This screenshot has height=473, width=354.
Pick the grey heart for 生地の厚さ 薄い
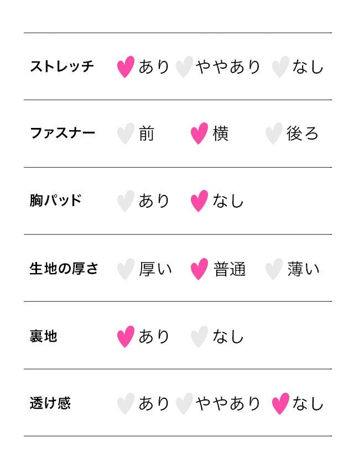coord(274,269)
